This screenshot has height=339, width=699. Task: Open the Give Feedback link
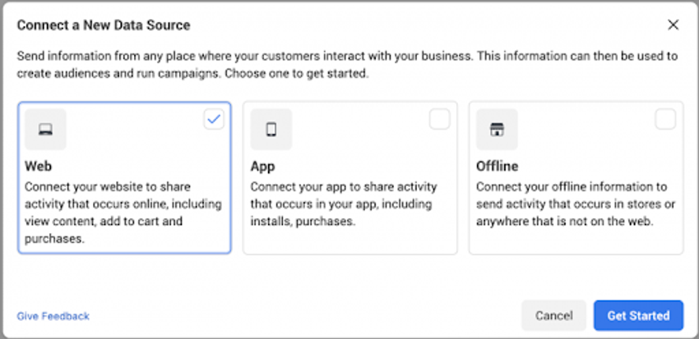click(53, 316)
